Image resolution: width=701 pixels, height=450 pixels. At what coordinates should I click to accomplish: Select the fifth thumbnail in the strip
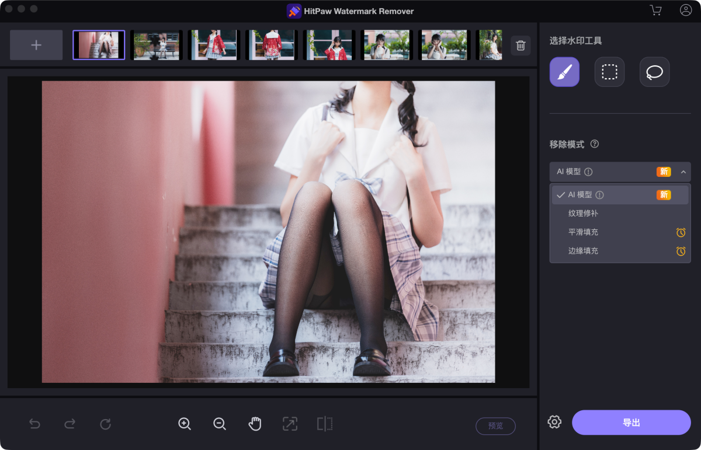(x=329, y=45)
